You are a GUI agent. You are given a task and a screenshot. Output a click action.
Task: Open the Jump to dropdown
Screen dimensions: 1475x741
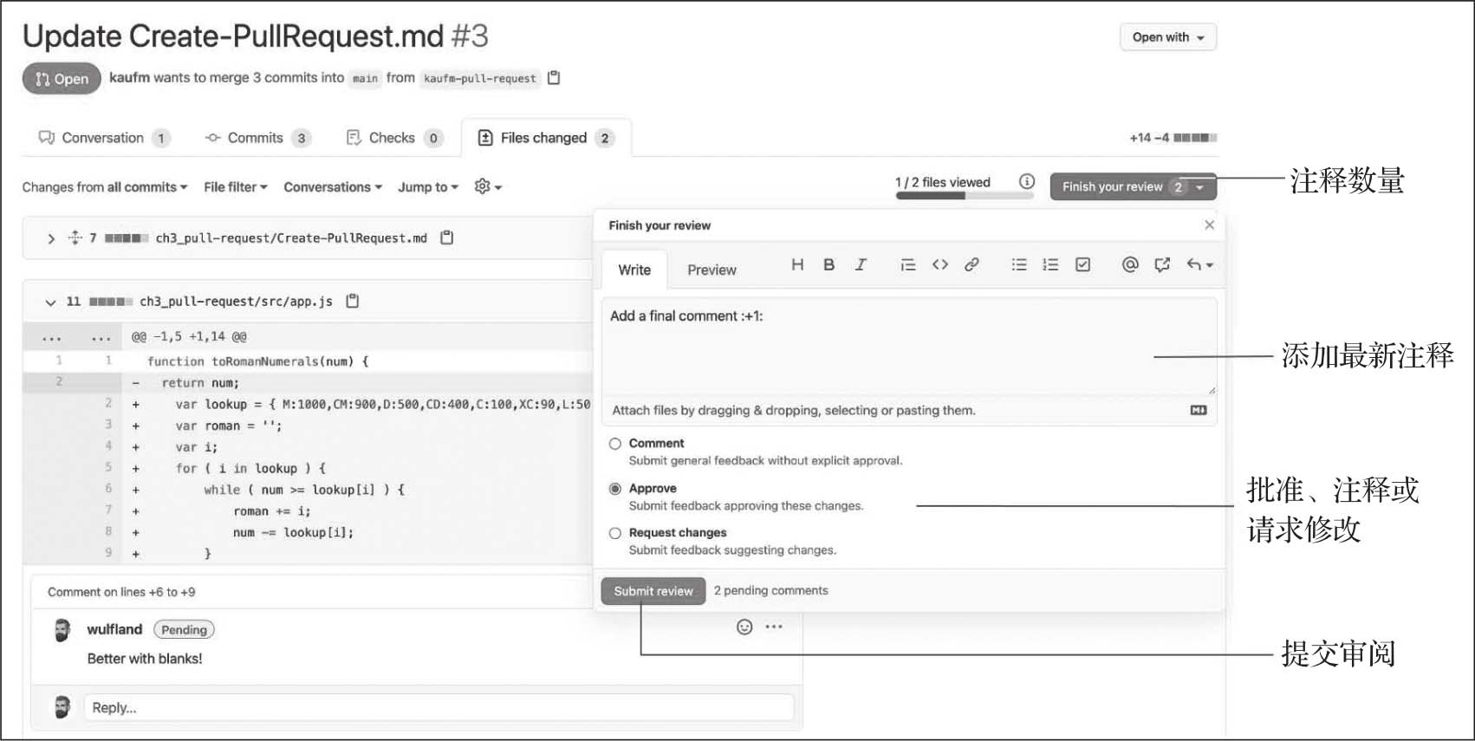tap(427, 187)
